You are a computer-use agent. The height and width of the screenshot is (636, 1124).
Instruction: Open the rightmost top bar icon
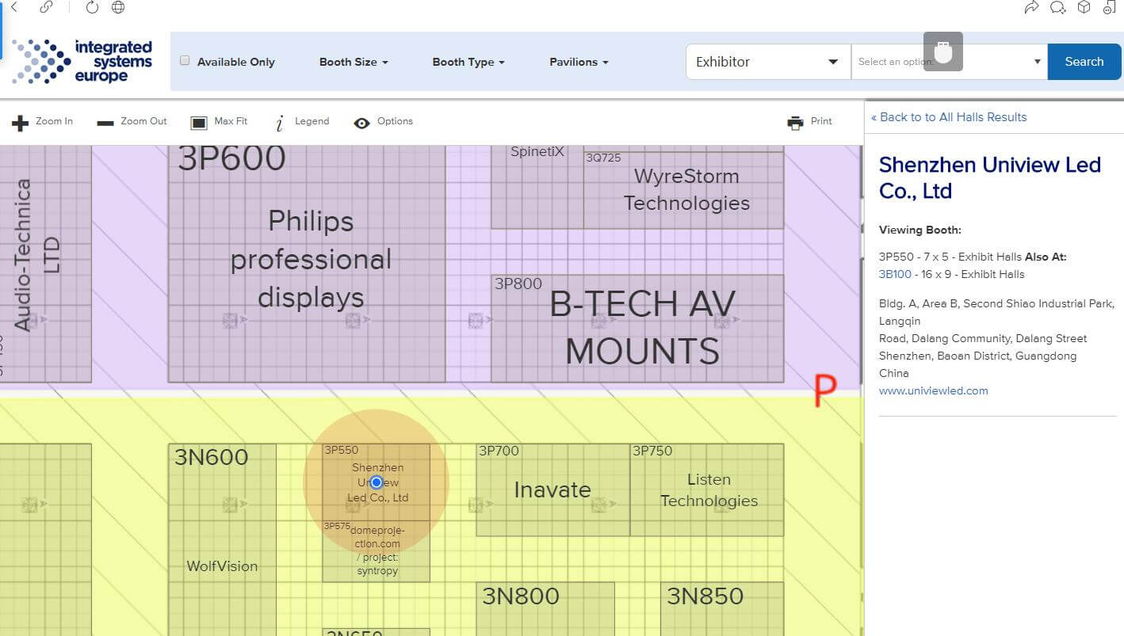coord(1110,7)
